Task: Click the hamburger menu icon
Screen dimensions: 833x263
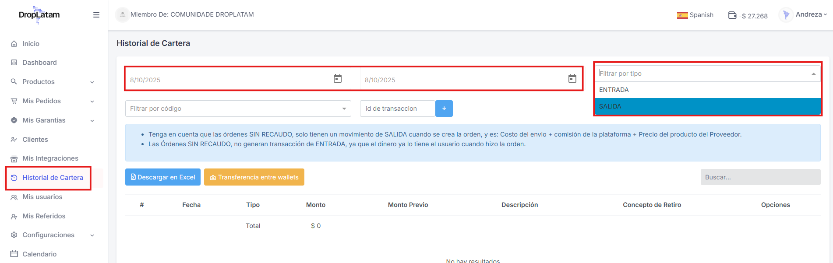Action: [x=96, y=15]
